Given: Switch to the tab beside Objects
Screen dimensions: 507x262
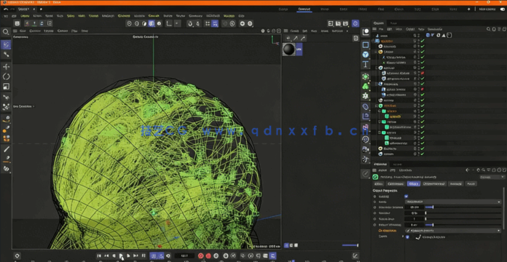Looking at the screenshot, I should coord(393,23).
